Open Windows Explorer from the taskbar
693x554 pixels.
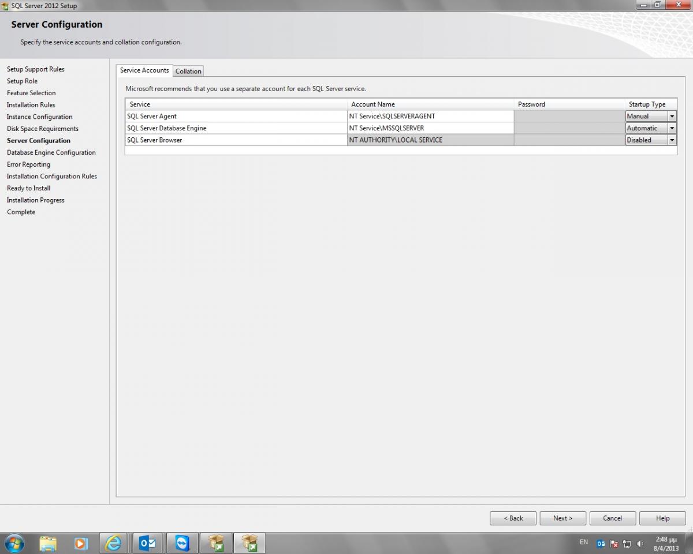pos(49,543)
